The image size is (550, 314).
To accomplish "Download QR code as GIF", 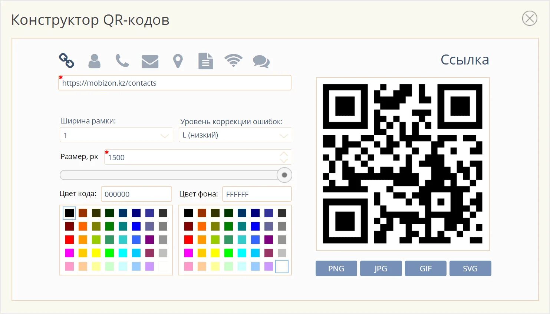I will pos(426,268).
